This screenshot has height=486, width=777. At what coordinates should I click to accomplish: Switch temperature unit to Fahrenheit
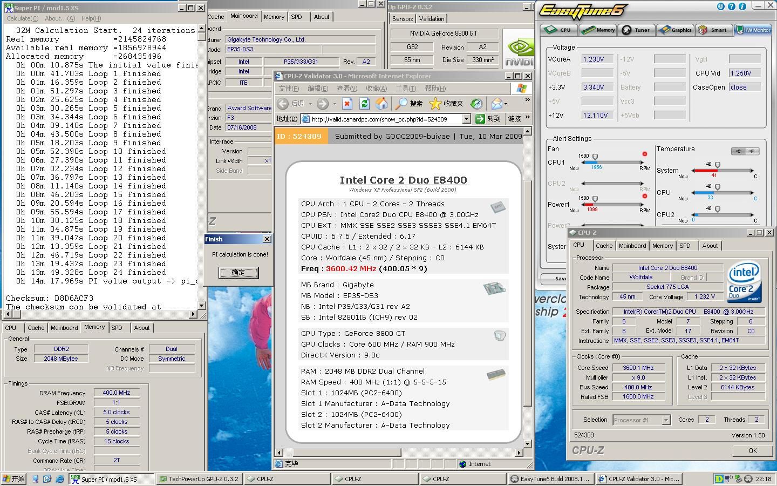tap(752, 151)
